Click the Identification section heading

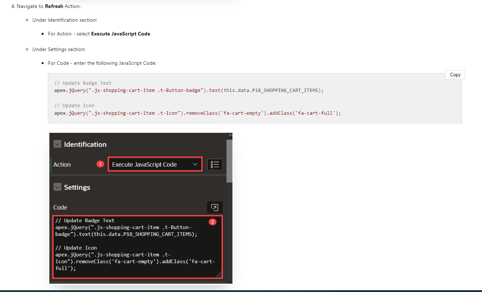(85, 144)
